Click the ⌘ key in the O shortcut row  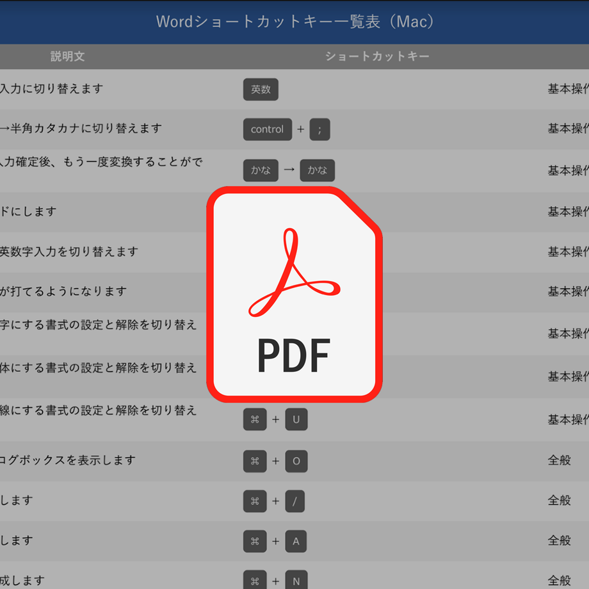coord(255,461)
